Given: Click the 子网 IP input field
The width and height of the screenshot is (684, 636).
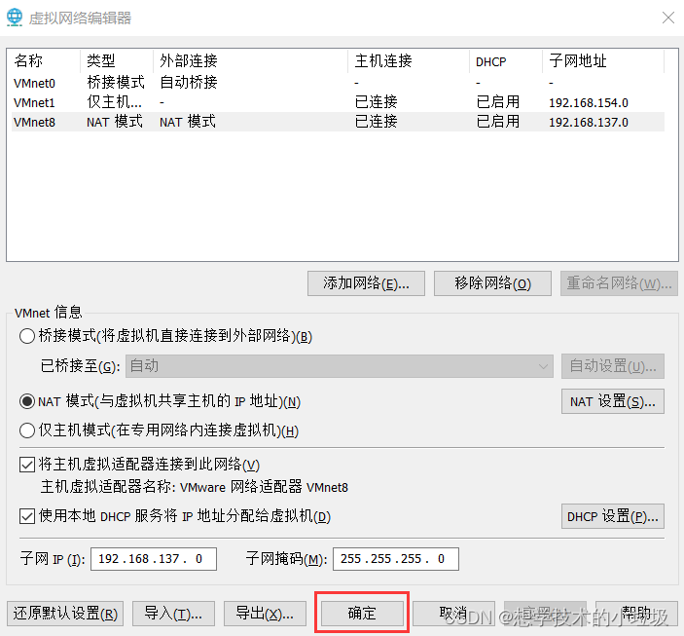Looking at the screenshot, I should [x=154, y=559].
